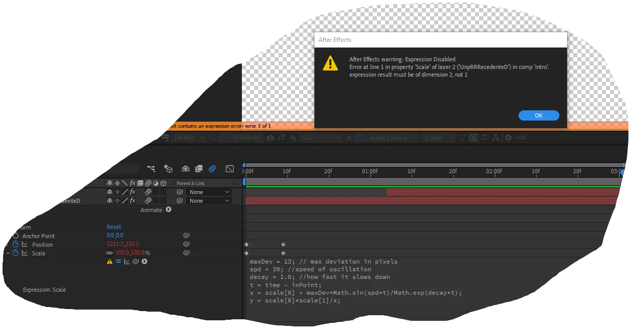Click Scale property pick whip

pyautogui.click(x=187, y=253)
